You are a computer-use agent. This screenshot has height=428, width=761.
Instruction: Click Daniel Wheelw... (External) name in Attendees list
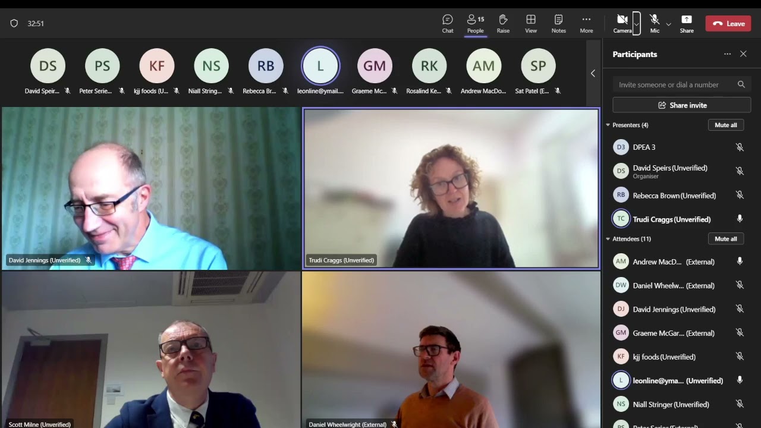[674, 286]
